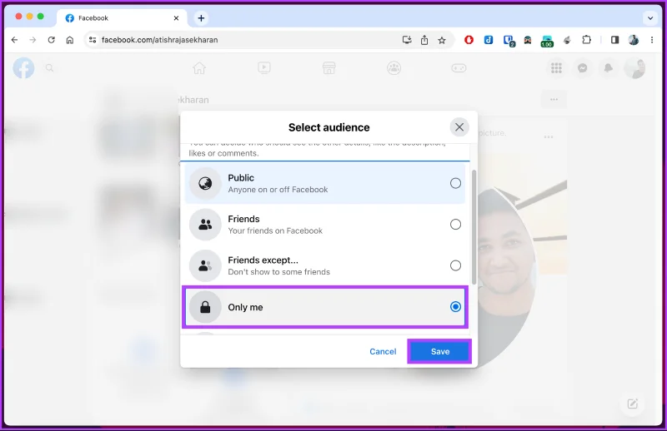
Task: Start a new message with compose icon
Action: [633, 404]
